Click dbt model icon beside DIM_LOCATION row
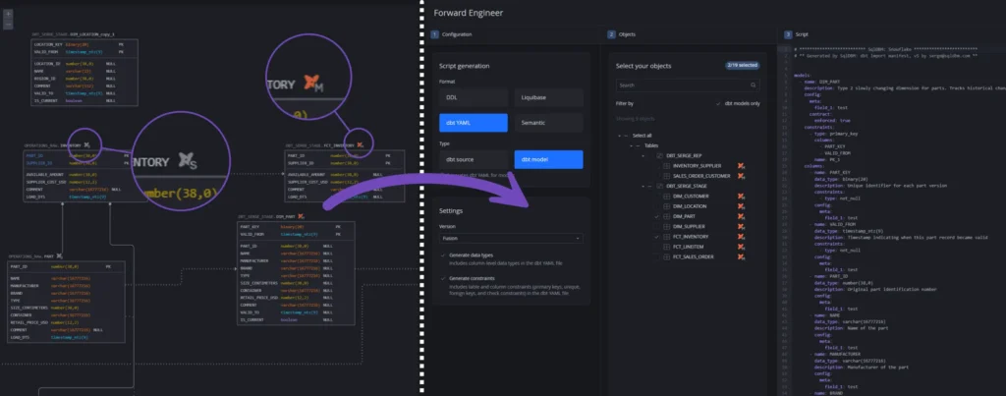 (x=741, y=206)
